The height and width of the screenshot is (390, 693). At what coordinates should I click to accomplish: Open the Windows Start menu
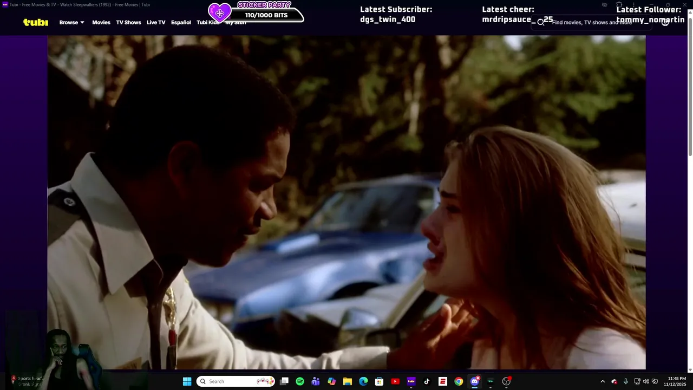tap(187, 381)
